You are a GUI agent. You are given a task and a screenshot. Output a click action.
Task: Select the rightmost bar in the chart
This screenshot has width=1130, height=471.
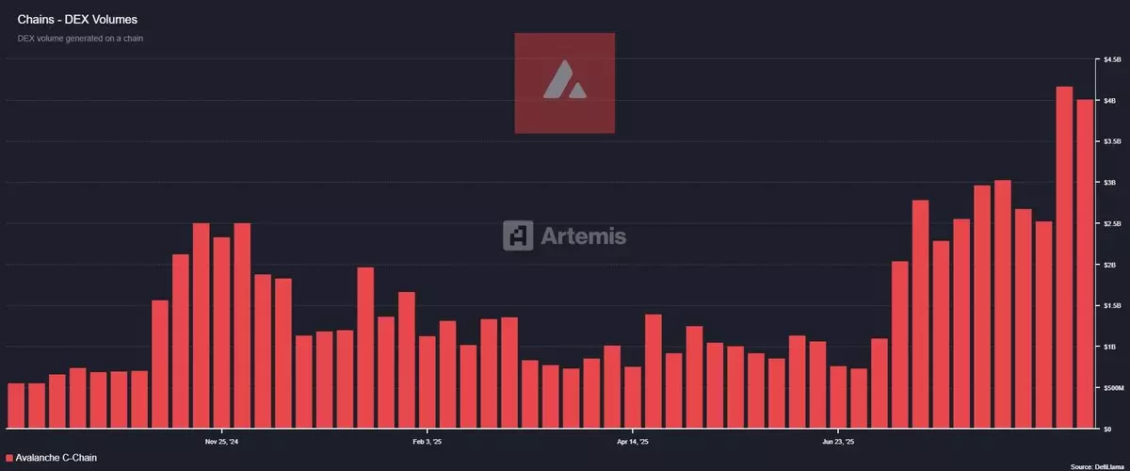[x=1085, y=264]
